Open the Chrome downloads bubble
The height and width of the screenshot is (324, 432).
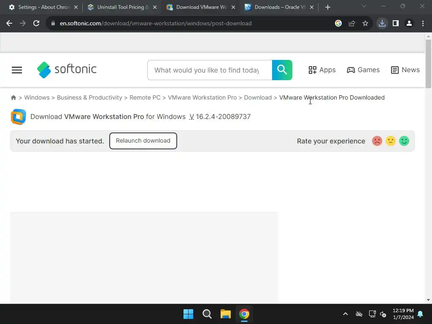[x=382, y=24]
